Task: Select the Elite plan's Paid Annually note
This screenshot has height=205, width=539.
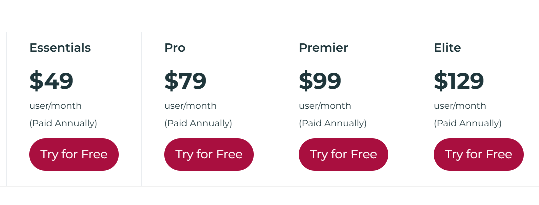Action: (468, 123)
